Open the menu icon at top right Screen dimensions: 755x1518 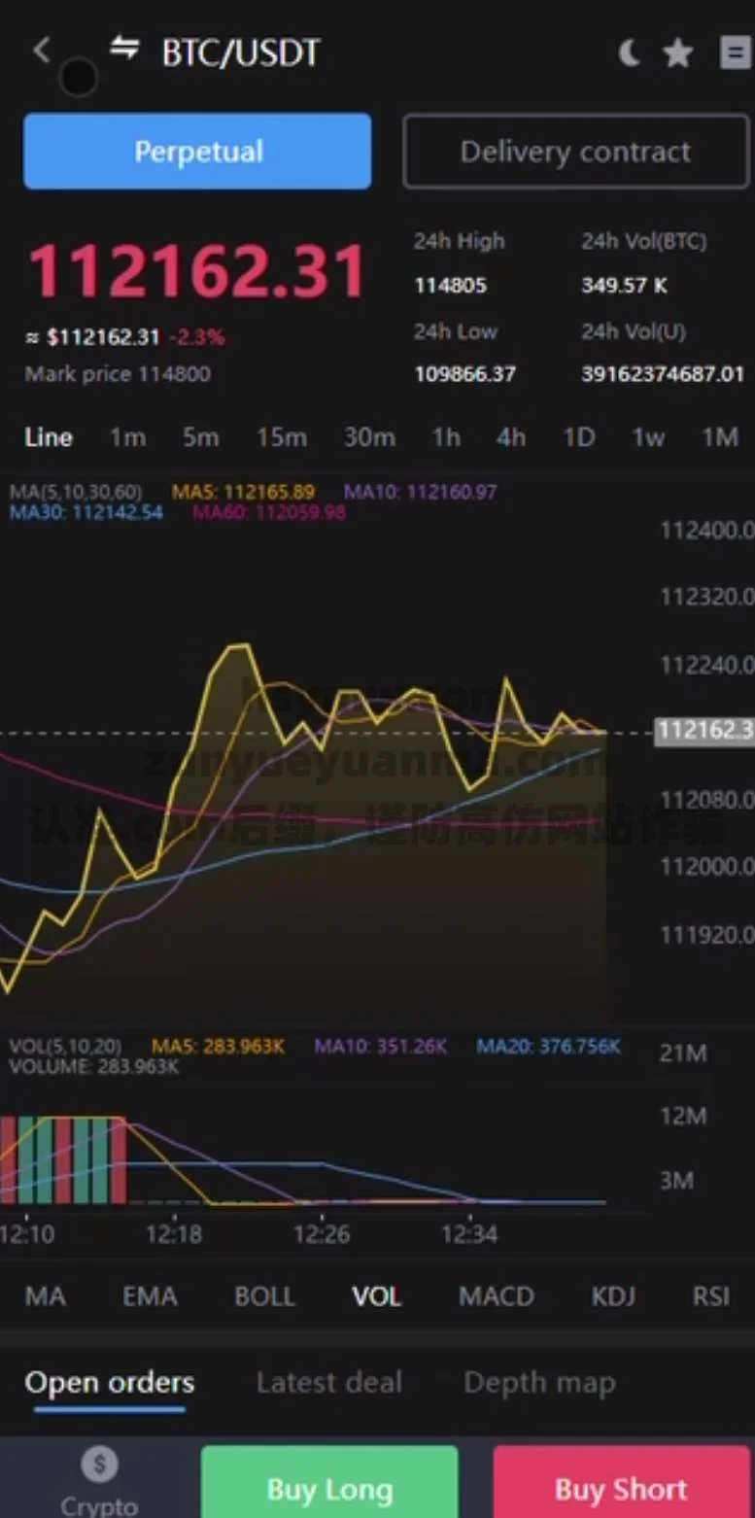(x=735, y=53)
